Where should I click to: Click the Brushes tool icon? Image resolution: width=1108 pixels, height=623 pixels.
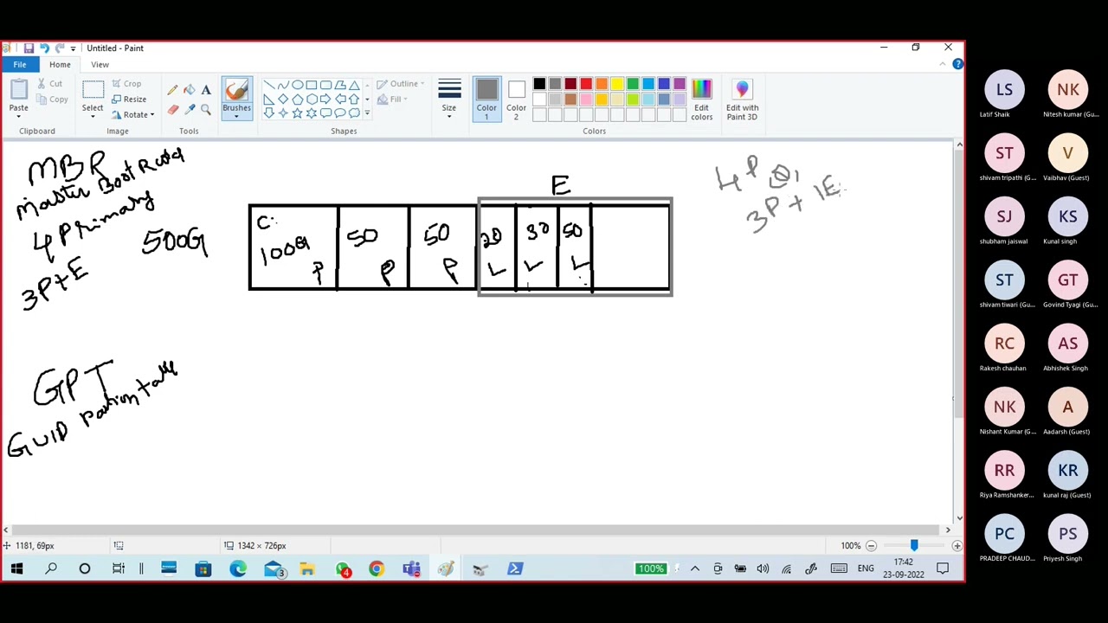tap(236, 90)
